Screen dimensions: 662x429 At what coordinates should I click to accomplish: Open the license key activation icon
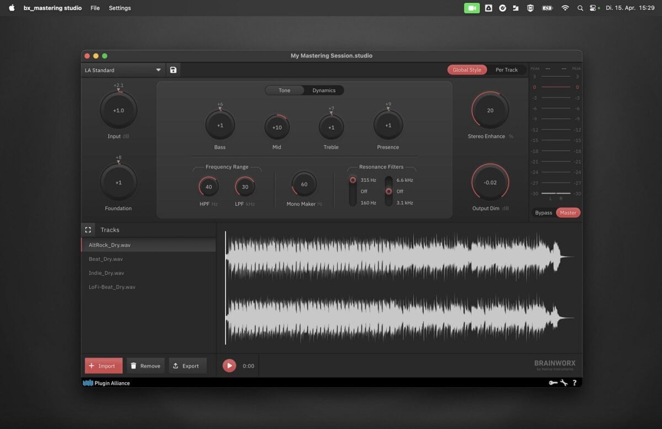coord(553,383)
